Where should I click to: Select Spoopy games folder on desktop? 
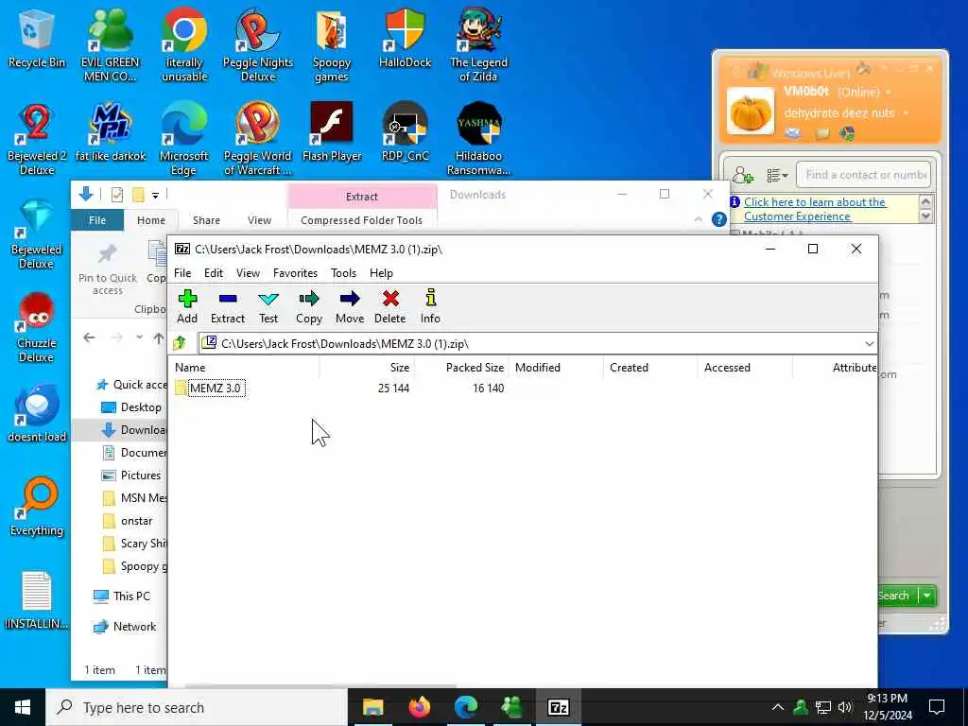pos(332,45)
